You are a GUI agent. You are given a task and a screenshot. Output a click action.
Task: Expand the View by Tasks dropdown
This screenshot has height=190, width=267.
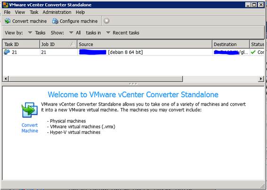[30, 33]
